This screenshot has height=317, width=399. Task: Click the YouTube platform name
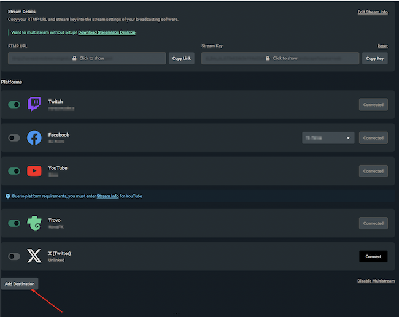coord(58,168)
